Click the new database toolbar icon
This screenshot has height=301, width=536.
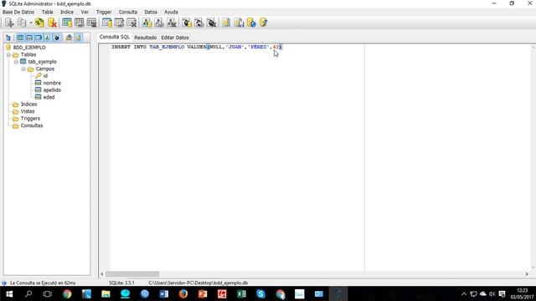pyautogui.click(x=9, y=23)
